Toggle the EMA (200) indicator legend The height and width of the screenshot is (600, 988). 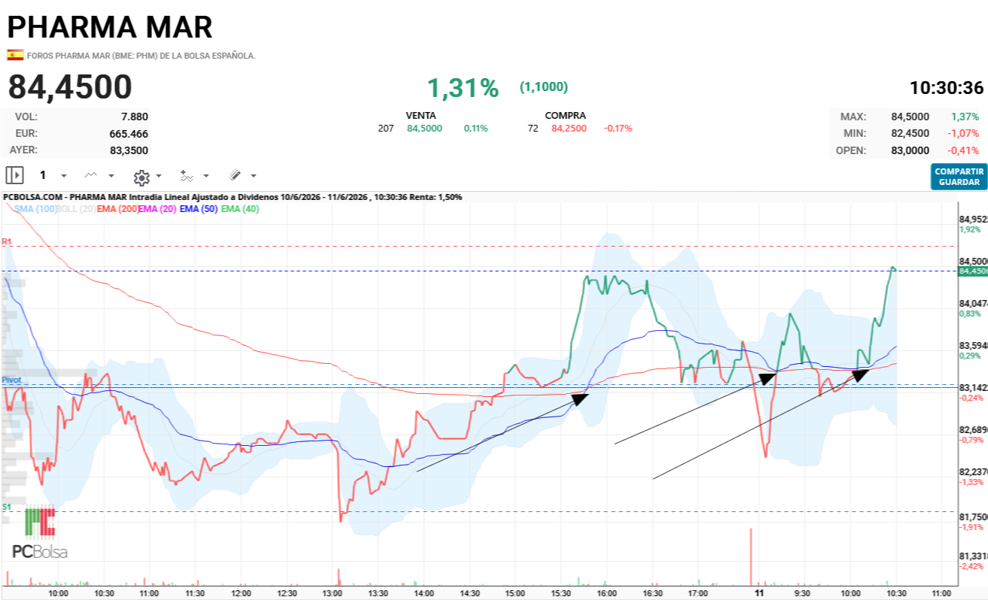pyautogui.click(x=117, y=209)
